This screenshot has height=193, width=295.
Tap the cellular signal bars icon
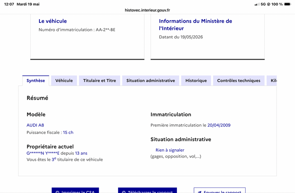[257, 4]
